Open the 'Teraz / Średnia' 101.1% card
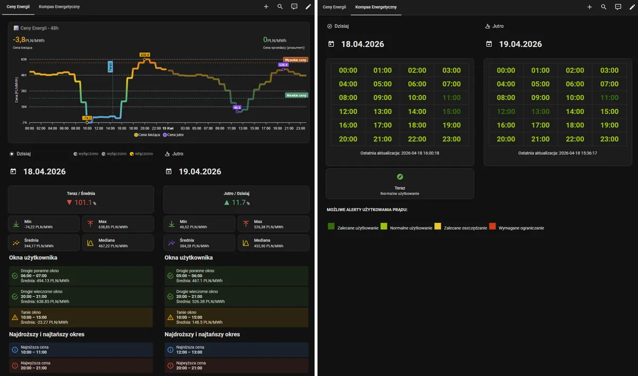This screenshot has height=376, width=638. tap(81, 199)
